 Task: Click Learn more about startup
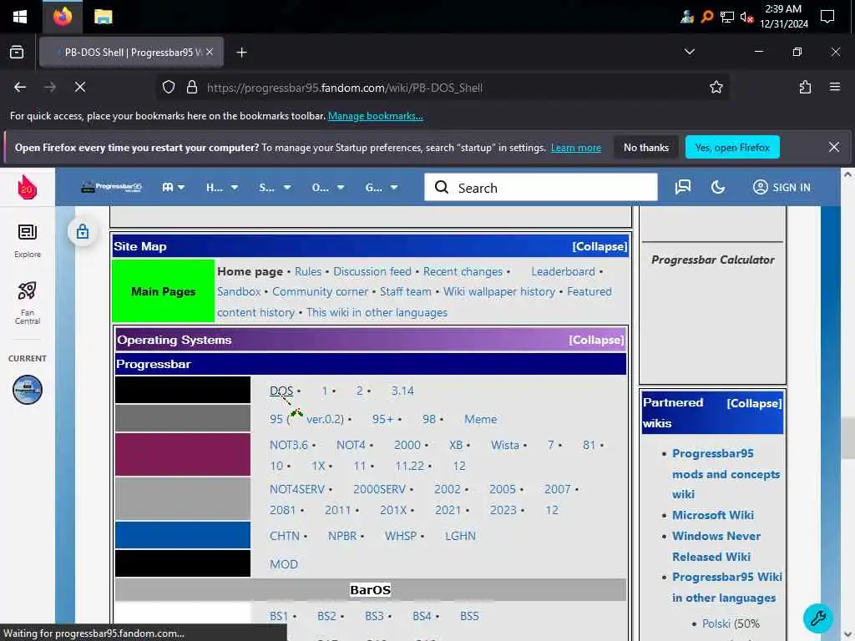point(576,148)
